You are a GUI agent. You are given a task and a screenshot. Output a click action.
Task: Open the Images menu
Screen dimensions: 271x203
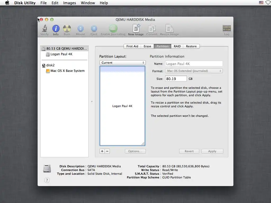(70, 3)
